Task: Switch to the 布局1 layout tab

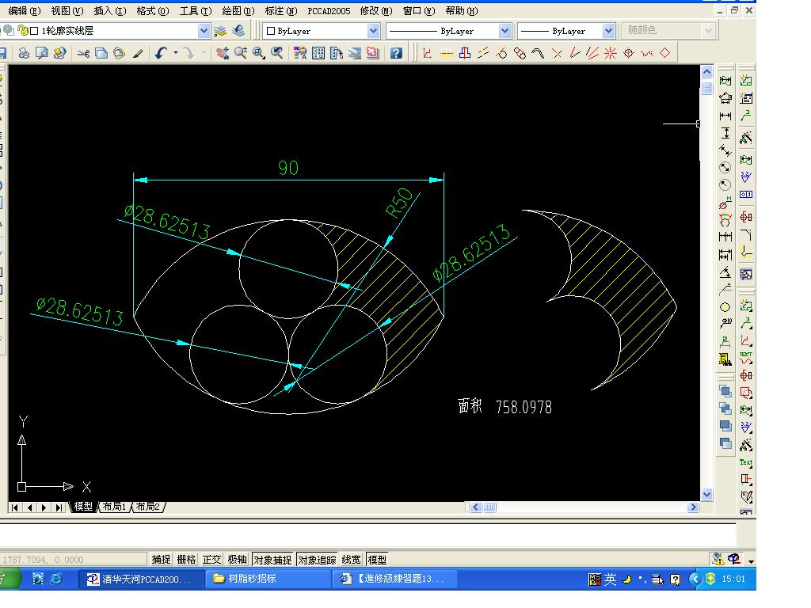Action: tap(114, 507)
